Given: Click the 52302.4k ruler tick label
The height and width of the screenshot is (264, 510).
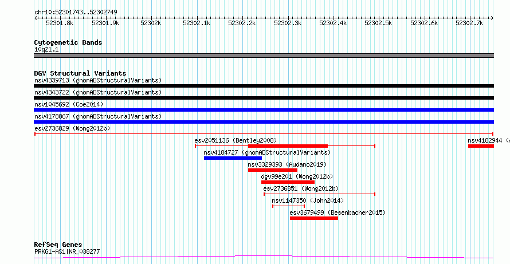Looking at the screenshot, I should pos(333,23).
